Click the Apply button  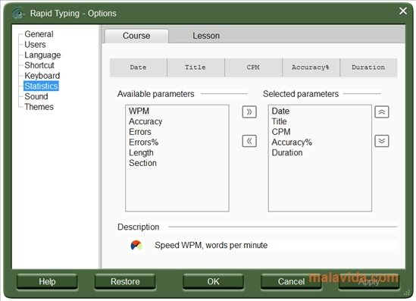369,281
